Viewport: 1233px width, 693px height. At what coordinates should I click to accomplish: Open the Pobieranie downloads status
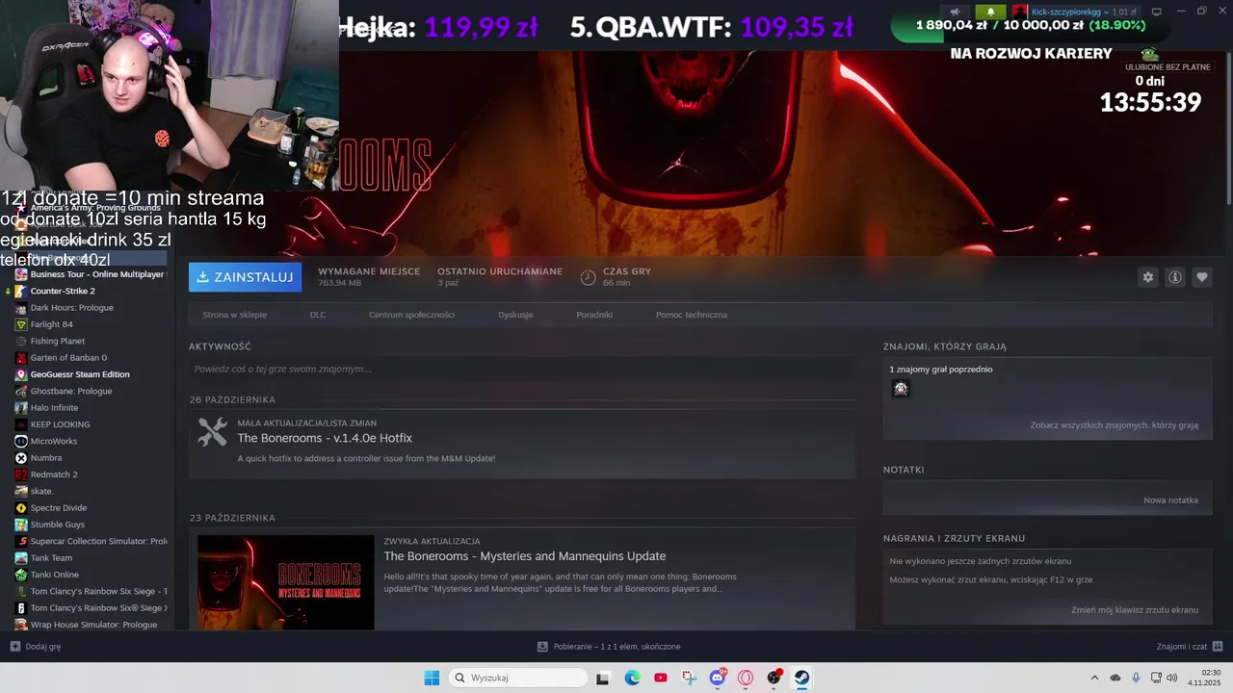tap(609, 647)
